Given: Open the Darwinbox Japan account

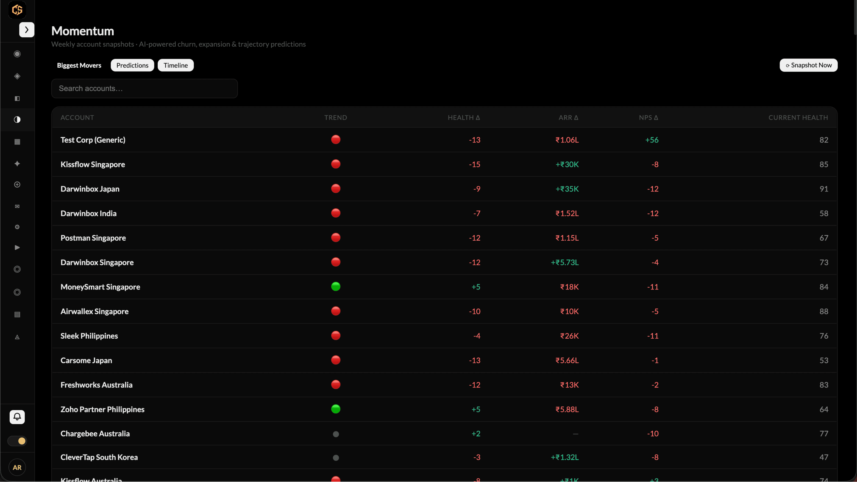Looking at the screenshot, I should point(90,189).
